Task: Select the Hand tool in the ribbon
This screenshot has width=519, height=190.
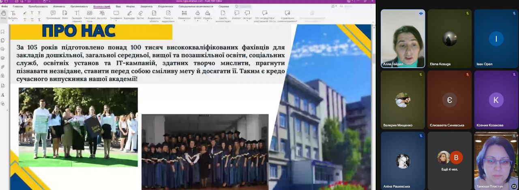Action: pyautogui.click(x=3, y=15)
